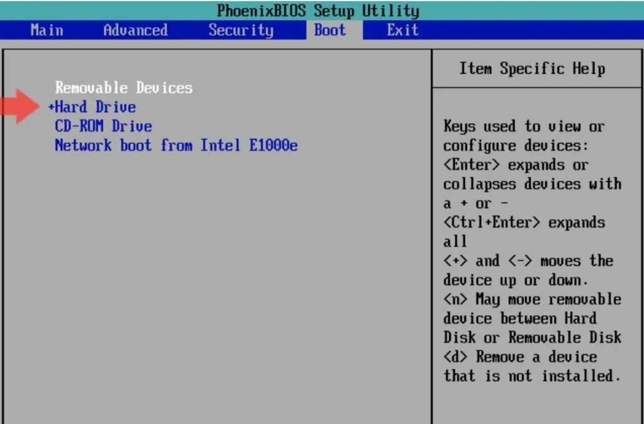Switch to the Main tab

click(47, 30)
